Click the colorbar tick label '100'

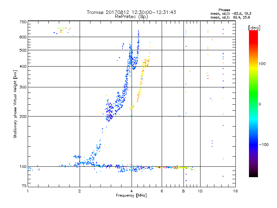pyautogui.click(x=262, y=64)
